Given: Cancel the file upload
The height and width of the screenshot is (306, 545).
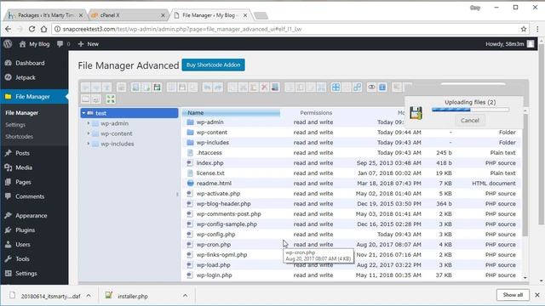Looking at the screenshot, I should 470,121.
